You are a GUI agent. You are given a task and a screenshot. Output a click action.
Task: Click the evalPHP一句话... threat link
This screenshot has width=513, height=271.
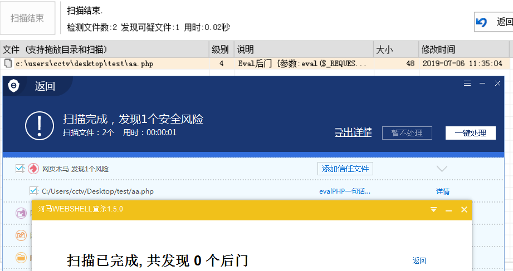point(345,191)
